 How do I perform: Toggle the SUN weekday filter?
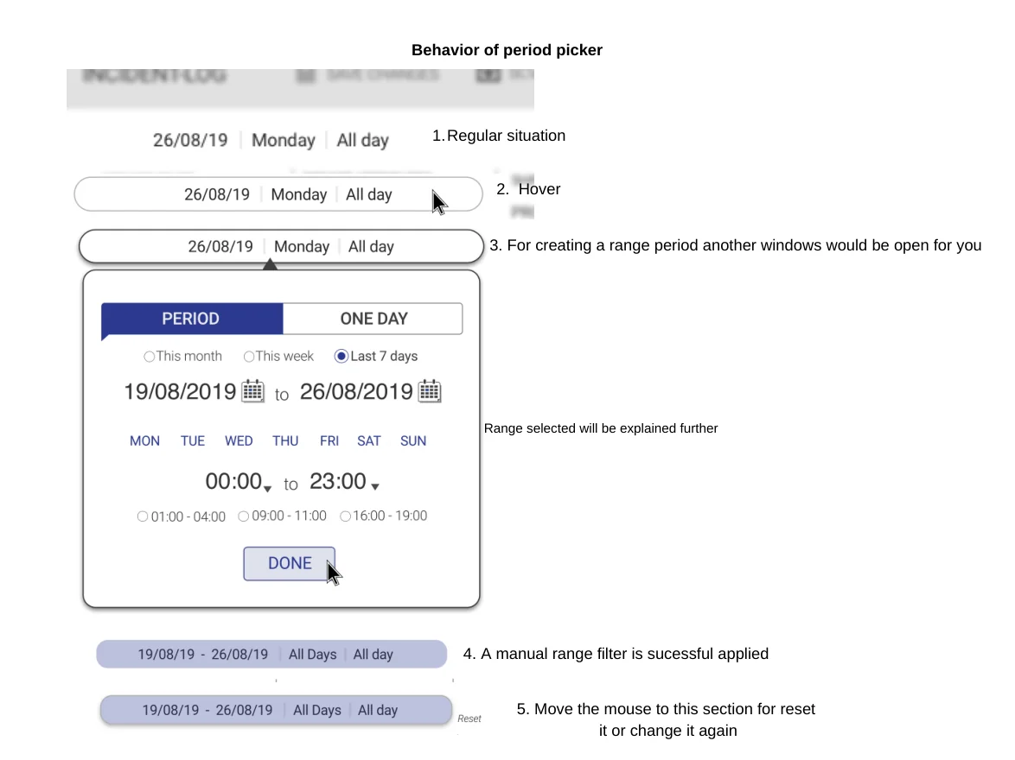[413, 441]
